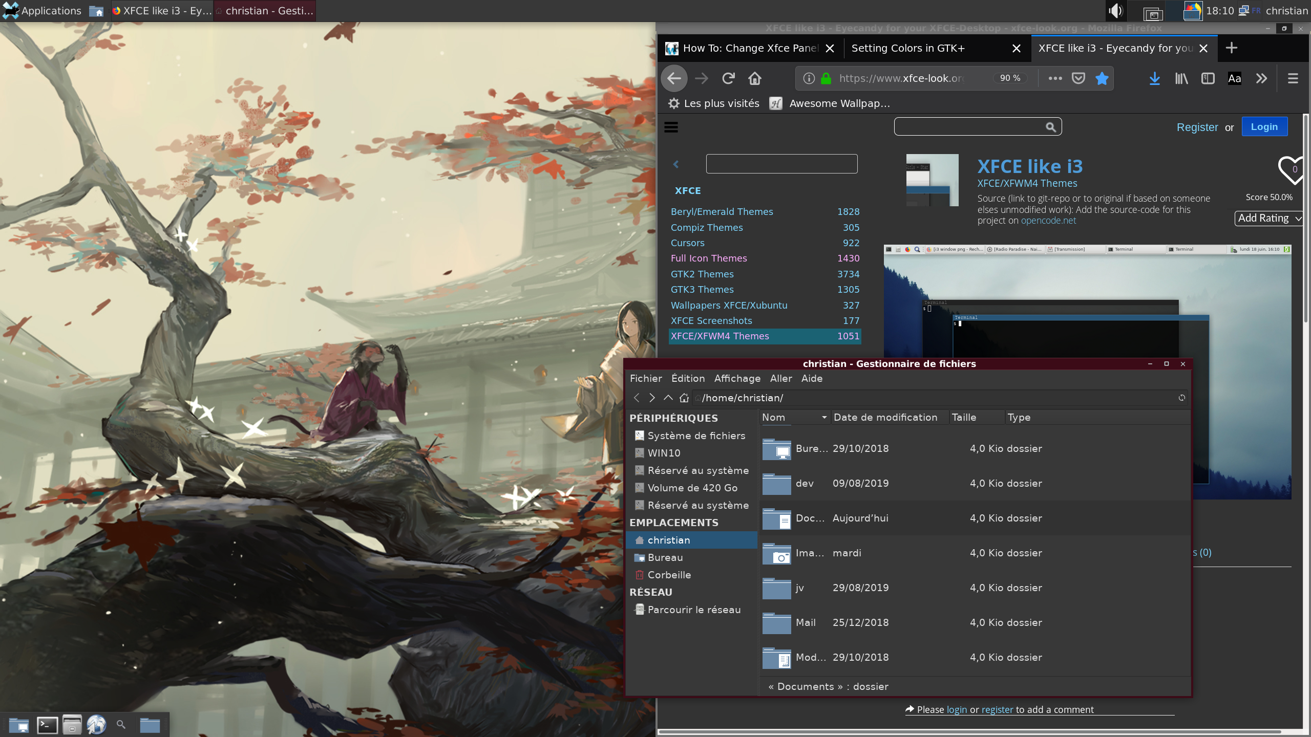Open Aller menu in file manager
1311x737 pixels.
pyautogui.click(x=781, y=378)
